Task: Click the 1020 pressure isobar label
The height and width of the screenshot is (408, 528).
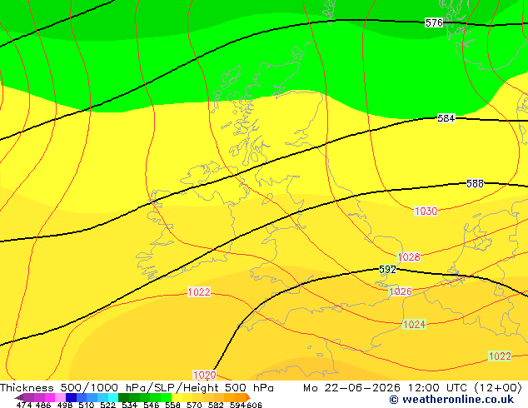Action: pyautogui.click(x=204, y=375)
